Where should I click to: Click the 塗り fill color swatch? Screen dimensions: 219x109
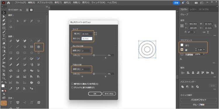(x=182, y=45)
